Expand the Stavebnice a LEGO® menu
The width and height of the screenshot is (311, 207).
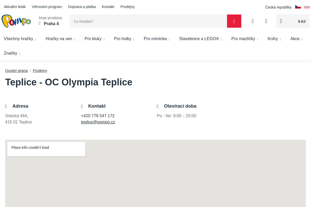[x=200, y=39]
